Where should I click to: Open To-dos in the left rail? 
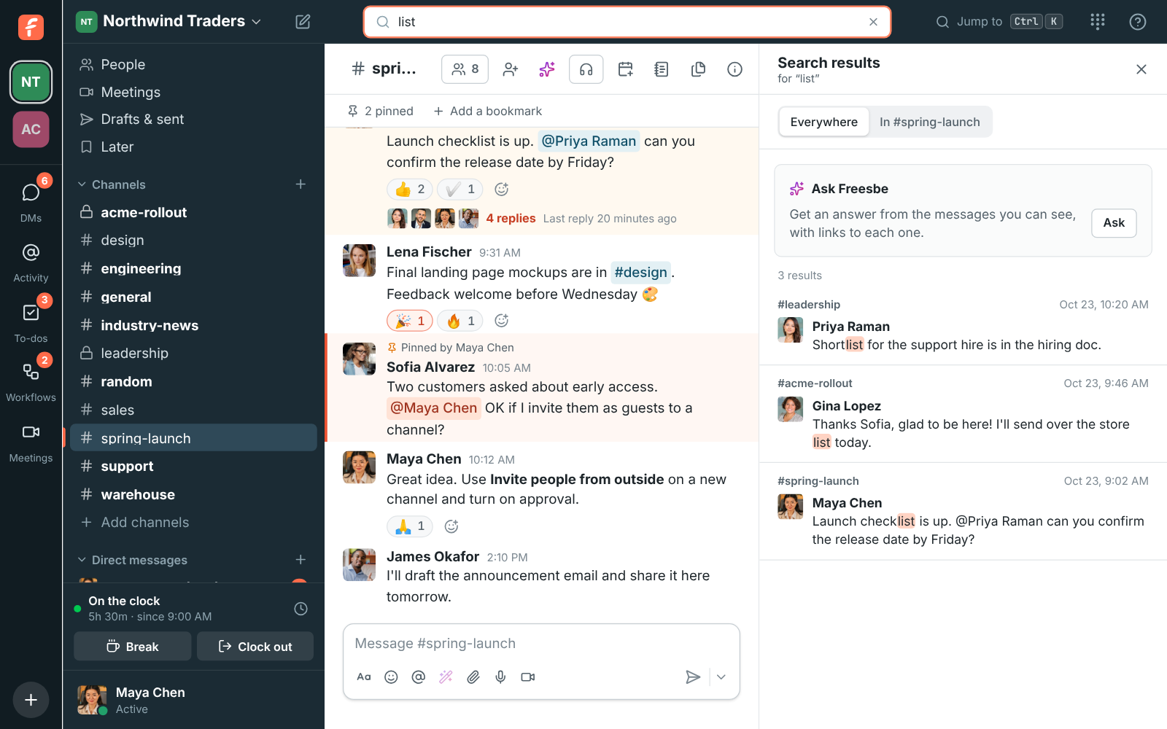click(x=31, y=321)
